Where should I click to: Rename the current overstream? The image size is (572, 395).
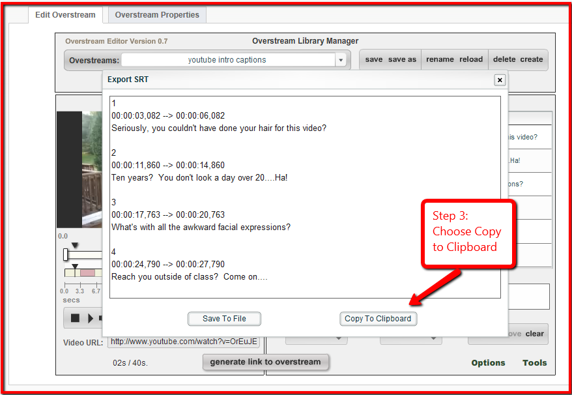(440, 59)
